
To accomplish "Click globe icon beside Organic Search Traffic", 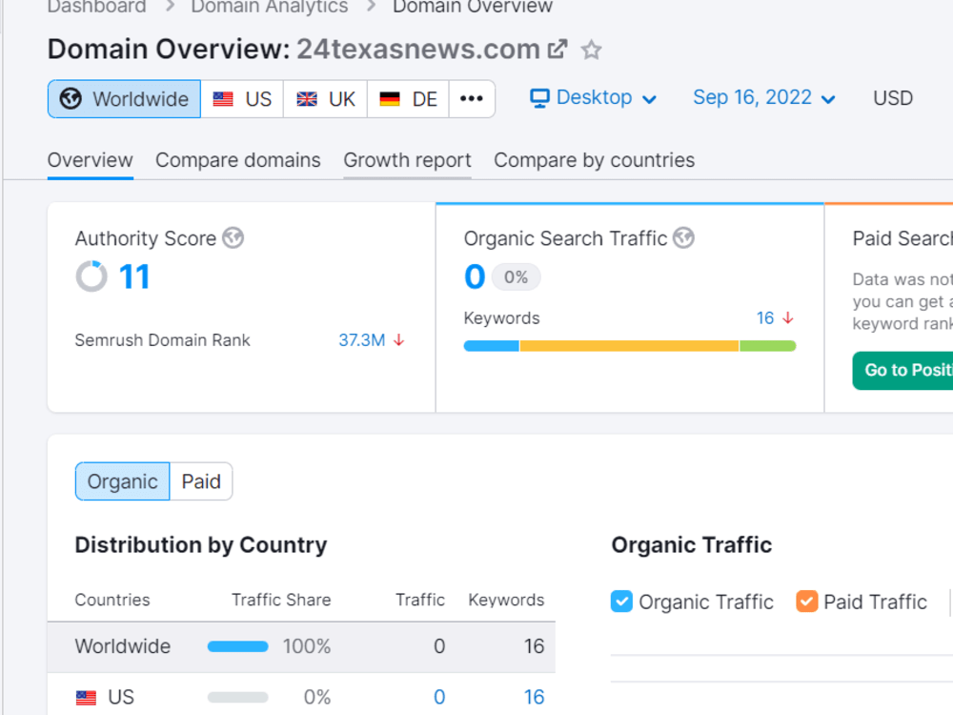I will pyautogui.click(x=683, y=237).
